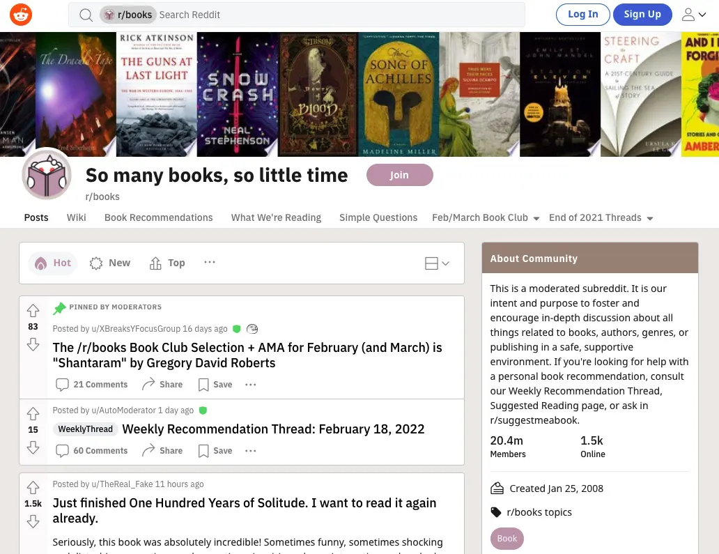Click The Guns at Last Light cover

tap(157, 95)
